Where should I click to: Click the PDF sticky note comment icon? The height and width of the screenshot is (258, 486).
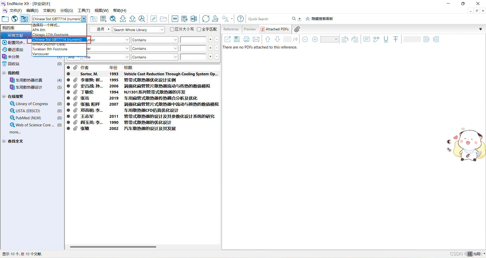click(367, 39)
